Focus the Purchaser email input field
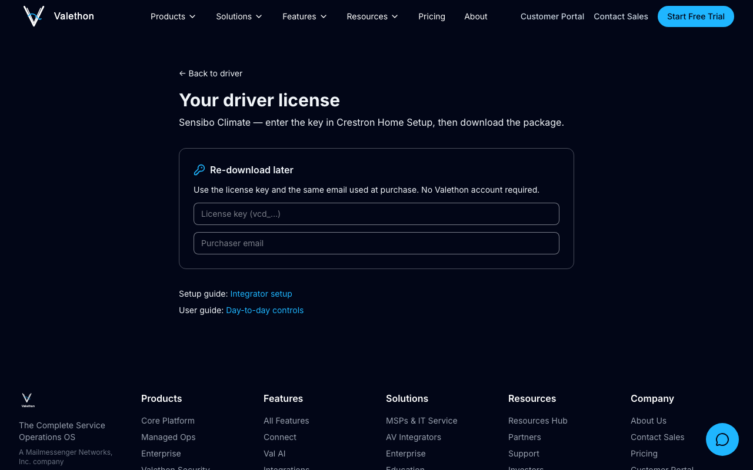The image size is (753, 470). [376, 243]
